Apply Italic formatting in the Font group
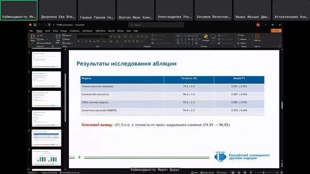Viewport: 310px width, 174px height. pos(82,42)
